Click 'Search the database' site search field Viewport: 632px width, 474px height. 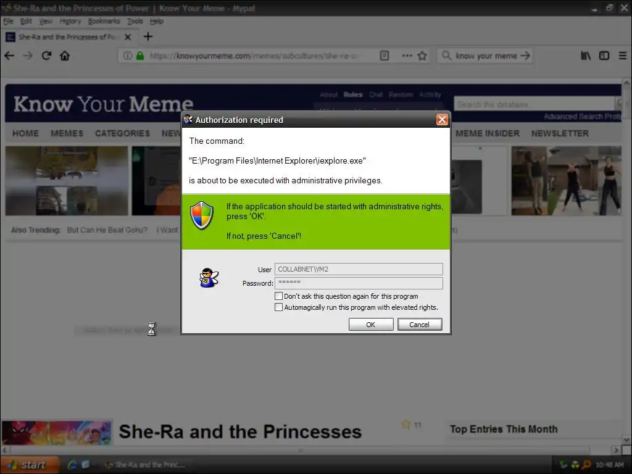pyautogui.click(x=534, y=104)
